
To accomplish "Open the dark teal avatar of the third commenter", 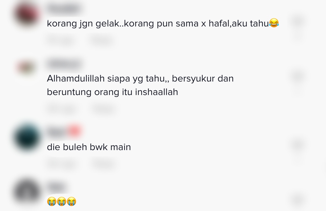I will pos(27,137).
